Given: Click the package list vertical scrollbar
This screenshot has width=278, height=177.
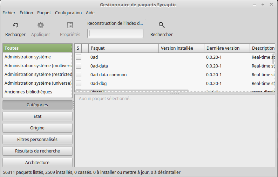Looking at the screenshot, I should pos(273,59).
